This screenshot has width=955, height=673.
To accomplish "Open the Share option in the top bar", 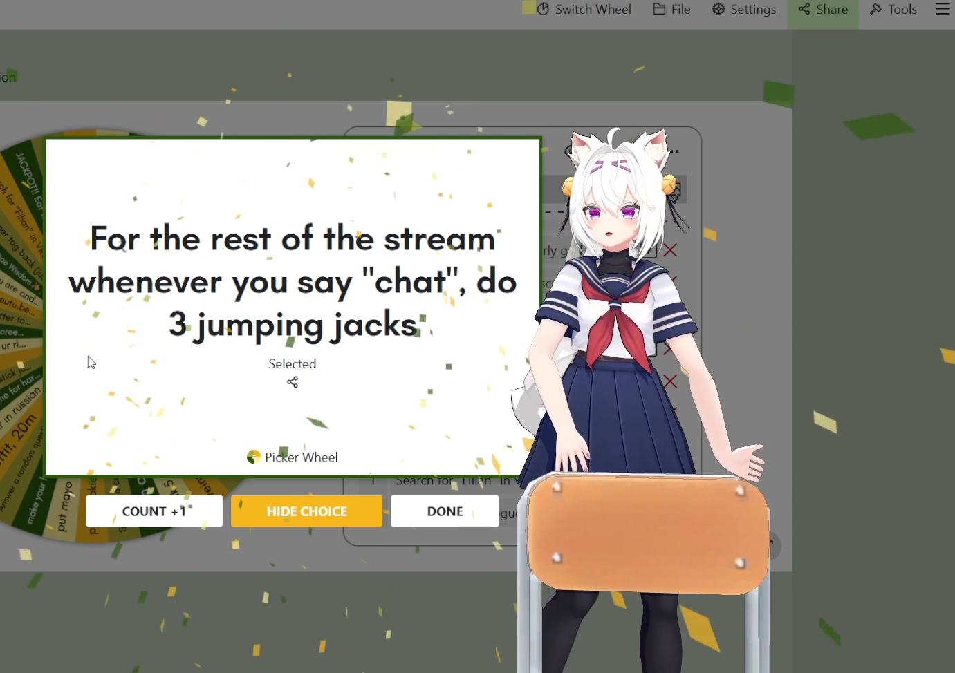I will [x=823, y=10].
